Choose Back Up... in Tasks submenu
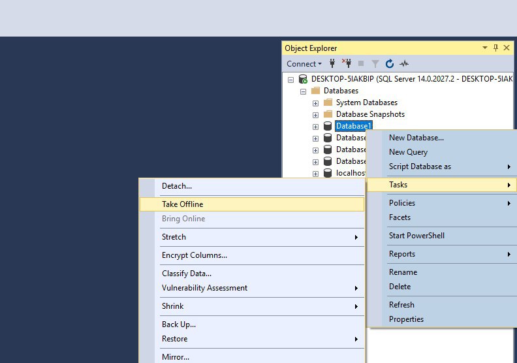The height and width of the screenshot is (363, 517). pos(252,324)
